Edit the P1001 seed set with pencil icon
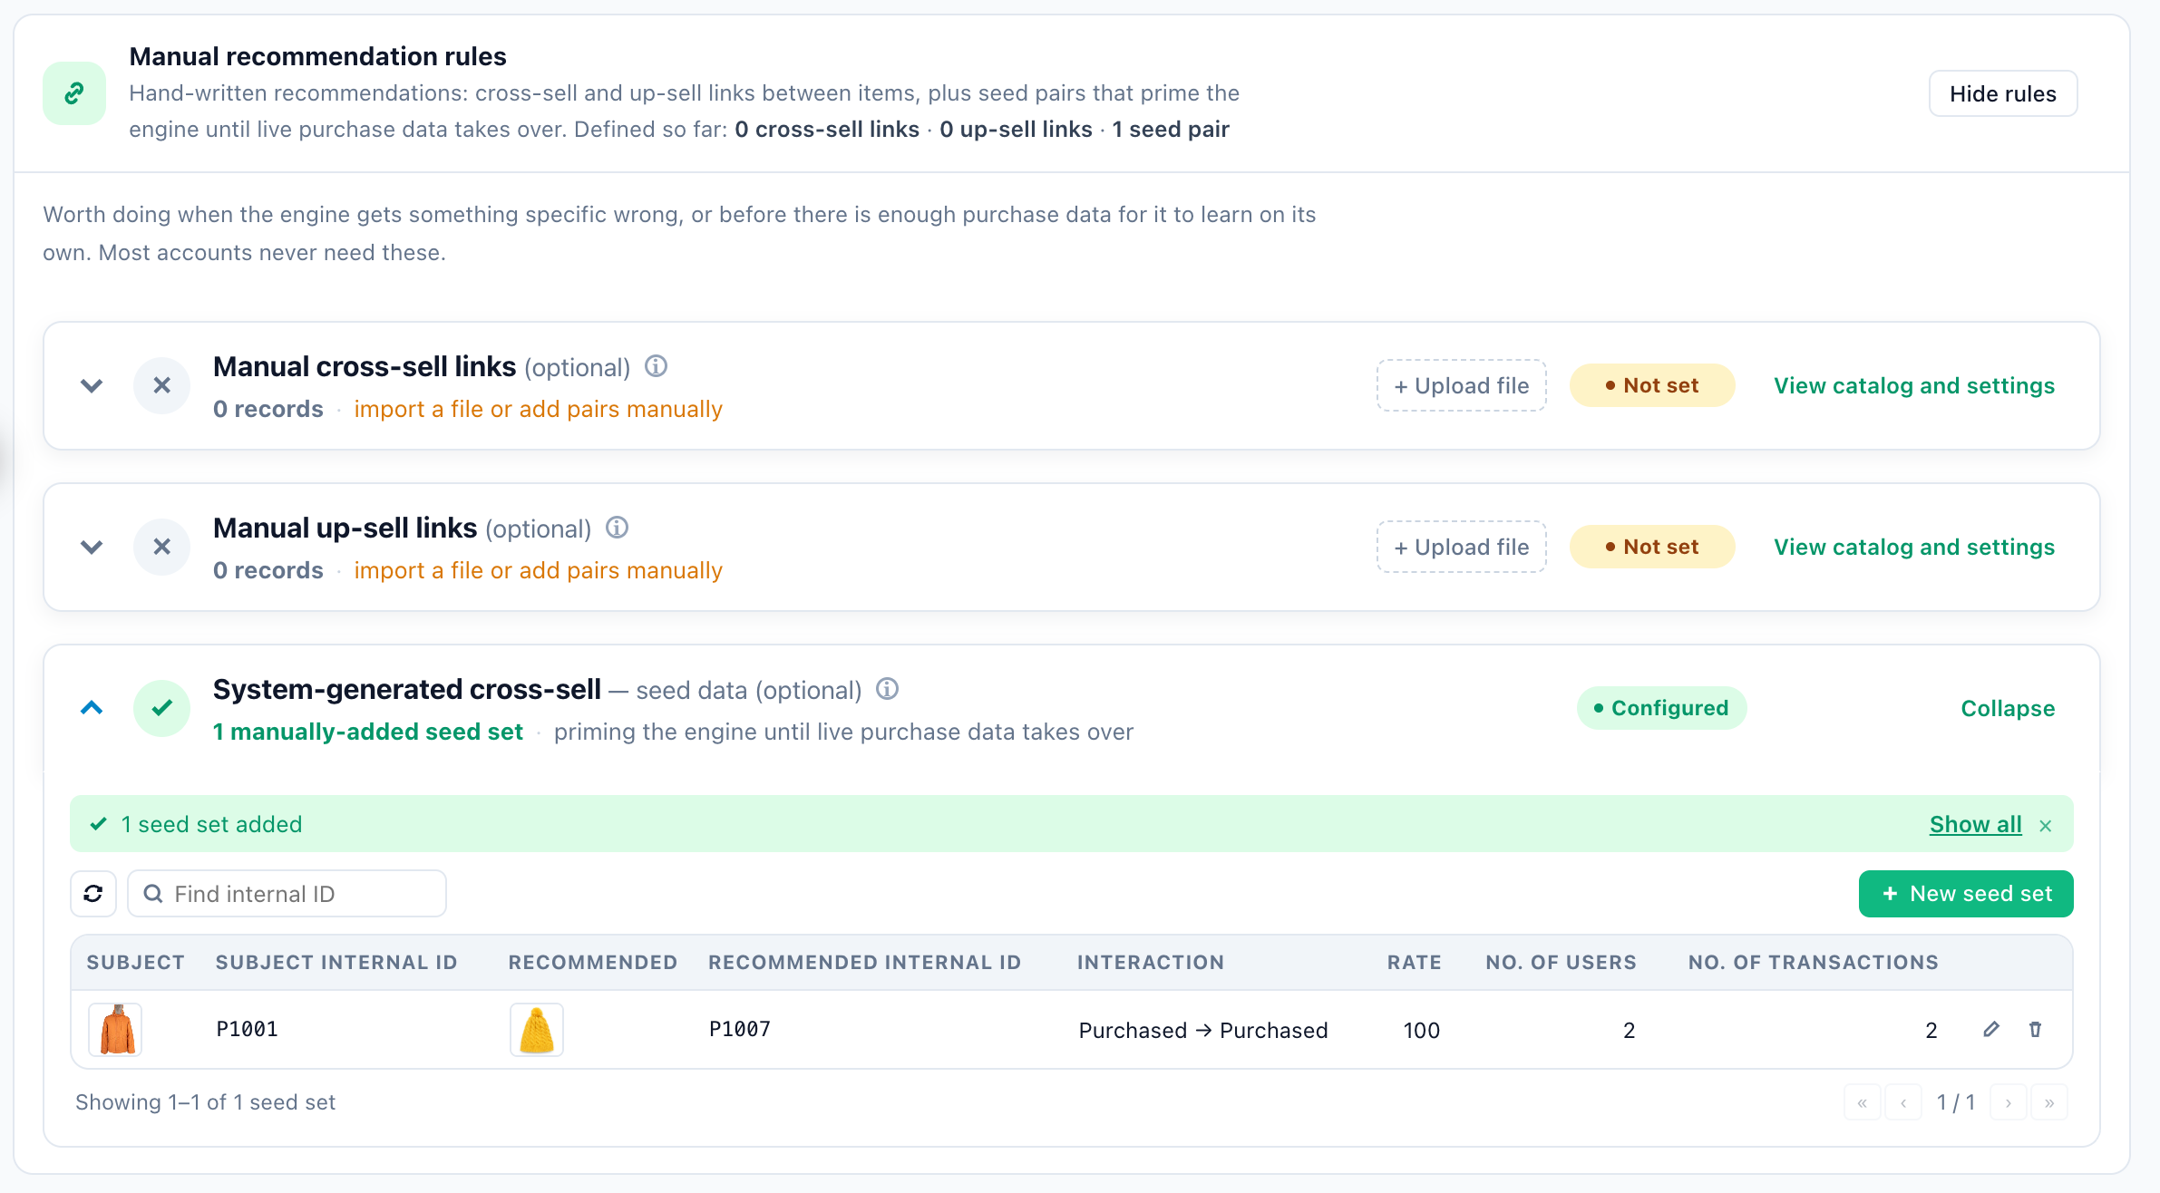Viewport: 2160px width, 1193px height. [x=1990, y=1029]
